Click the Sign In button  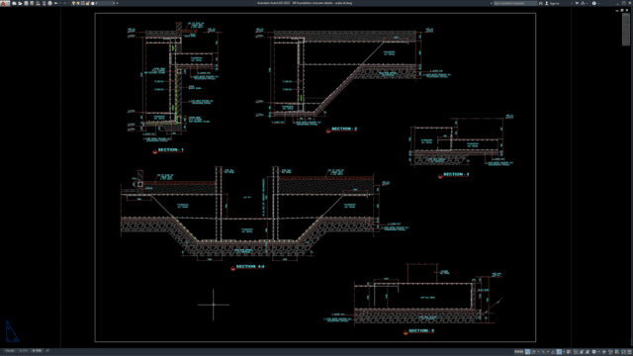coord(552,3)
